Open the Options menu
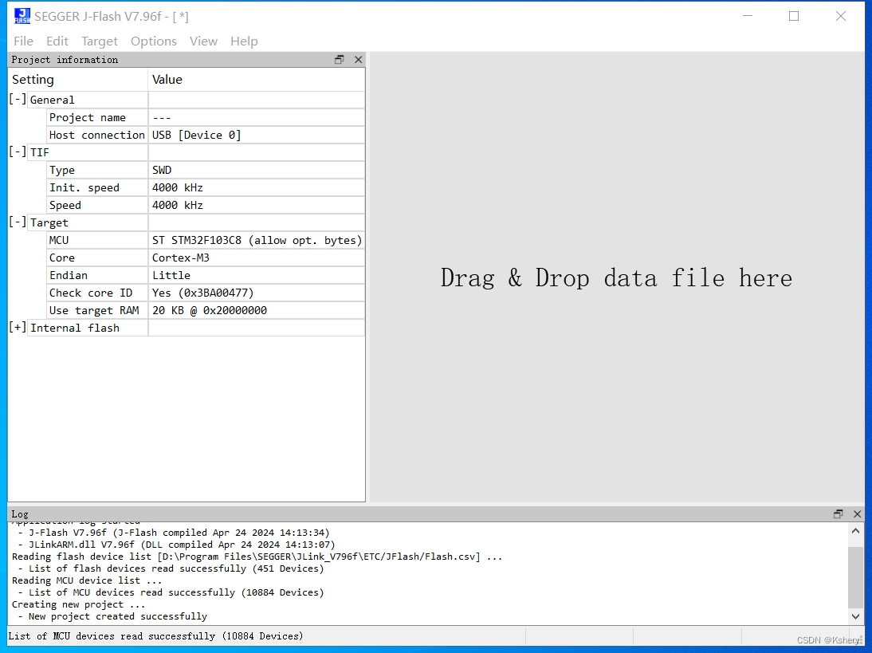872x653 pixels. coord(154,41)
